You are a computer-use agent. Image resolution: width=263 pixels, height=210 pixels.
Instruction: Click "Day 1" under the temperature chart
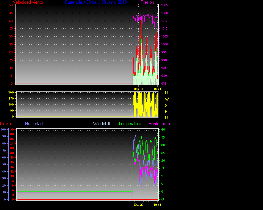click(x=157, y=205)
